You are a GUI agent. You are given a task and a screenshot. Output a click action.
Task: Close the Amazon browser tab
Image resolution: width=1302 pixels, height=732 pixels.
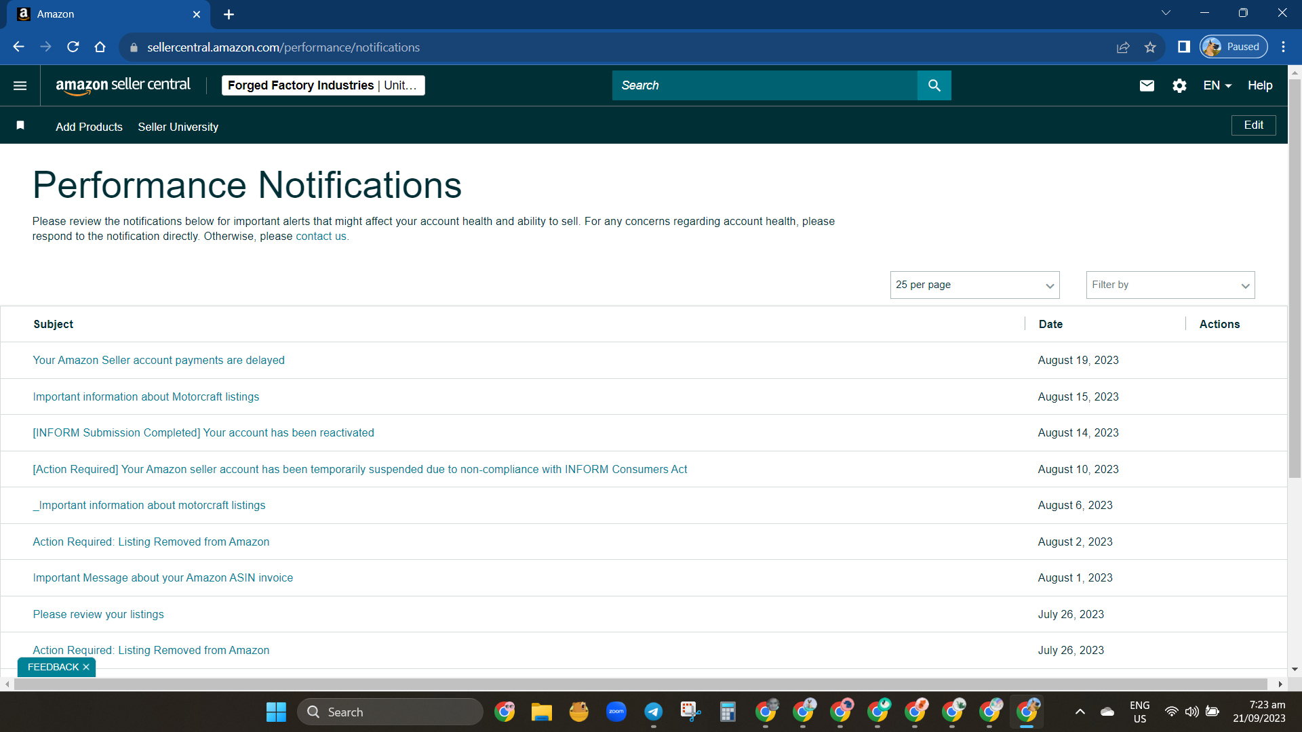pyautogui.click(x=197, y=14)
